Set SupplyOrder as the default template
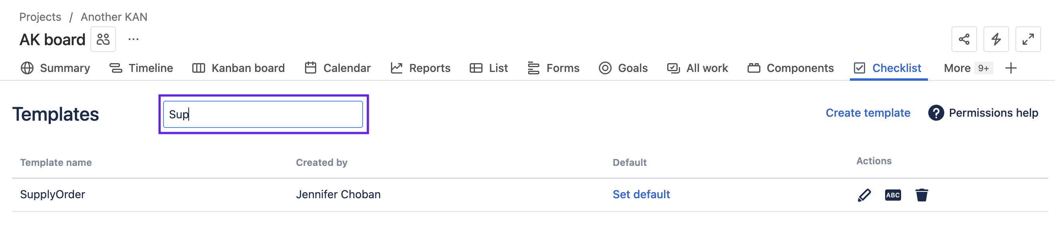 coord(641,195)
